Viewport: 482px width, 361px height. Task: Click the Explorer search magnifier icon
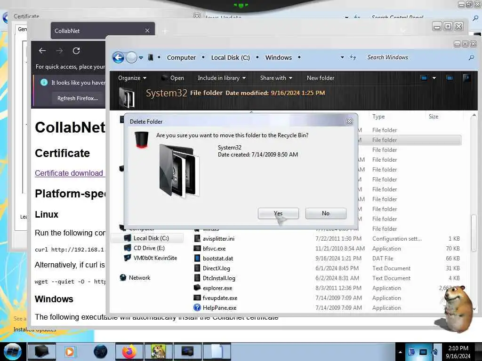471,57
